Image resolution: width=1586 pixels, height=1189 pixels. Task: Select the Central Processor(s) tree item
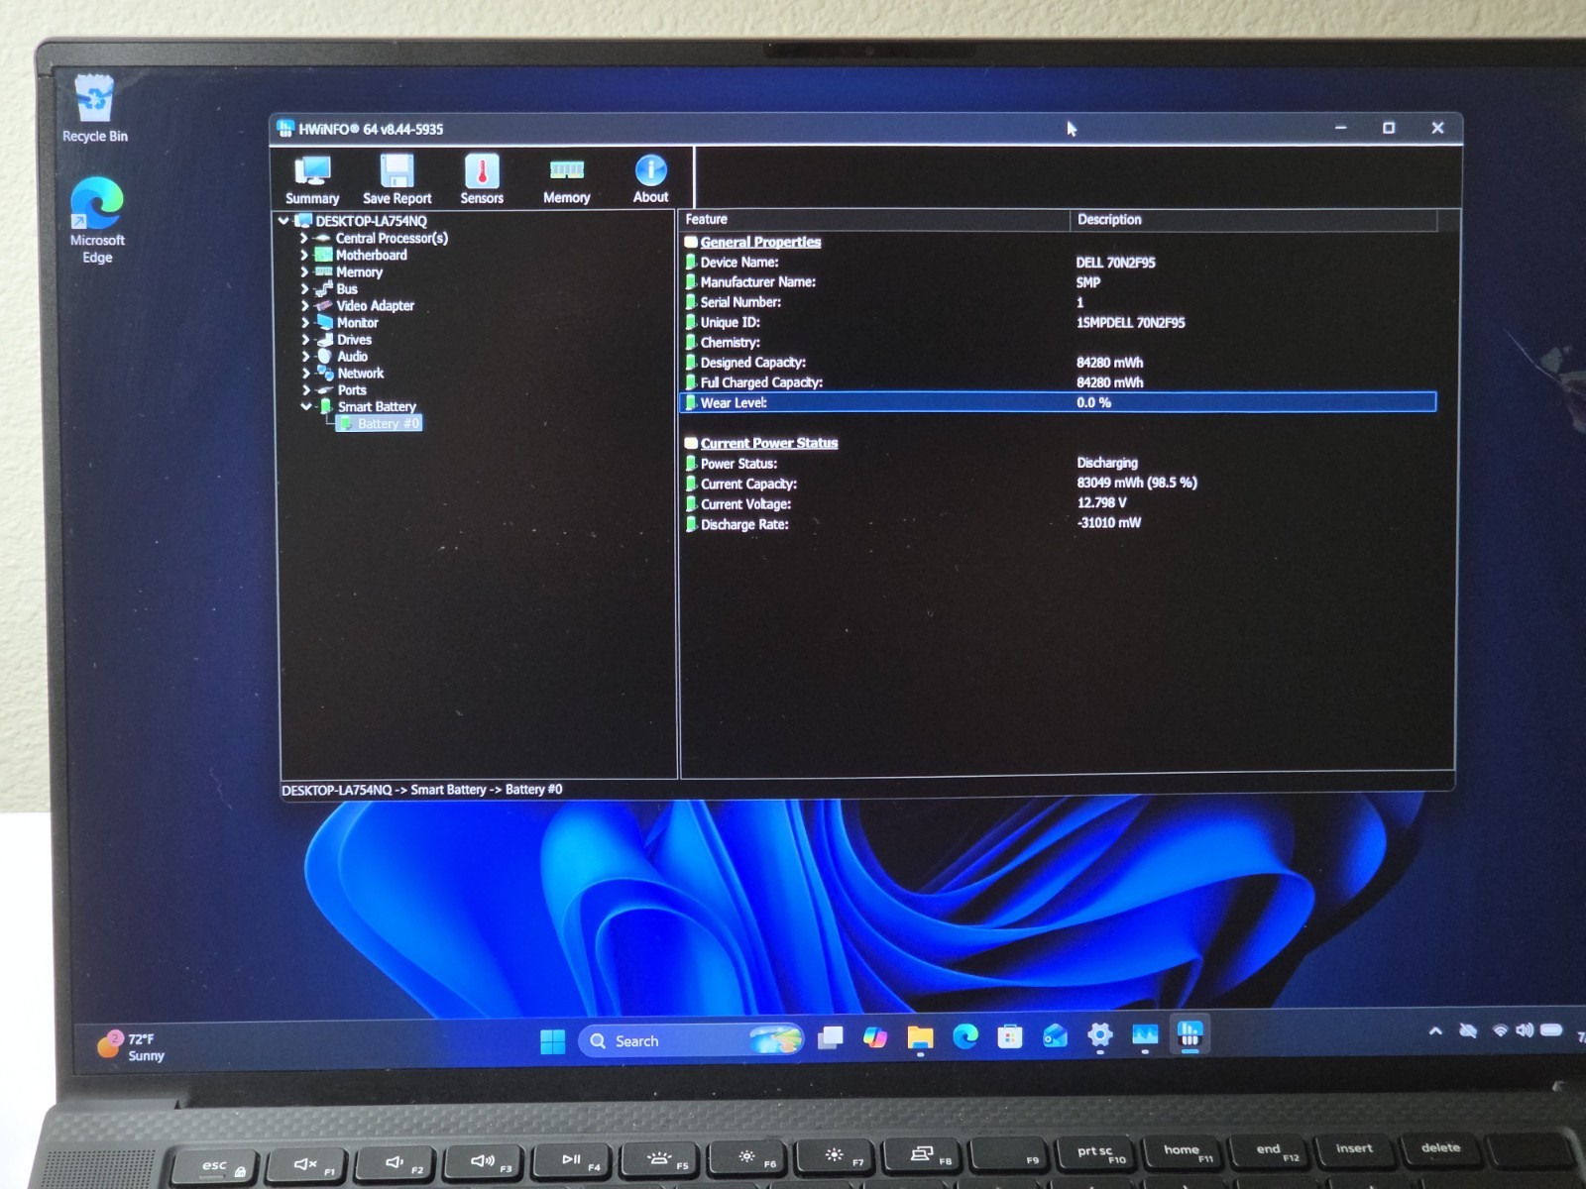point(392,238)
